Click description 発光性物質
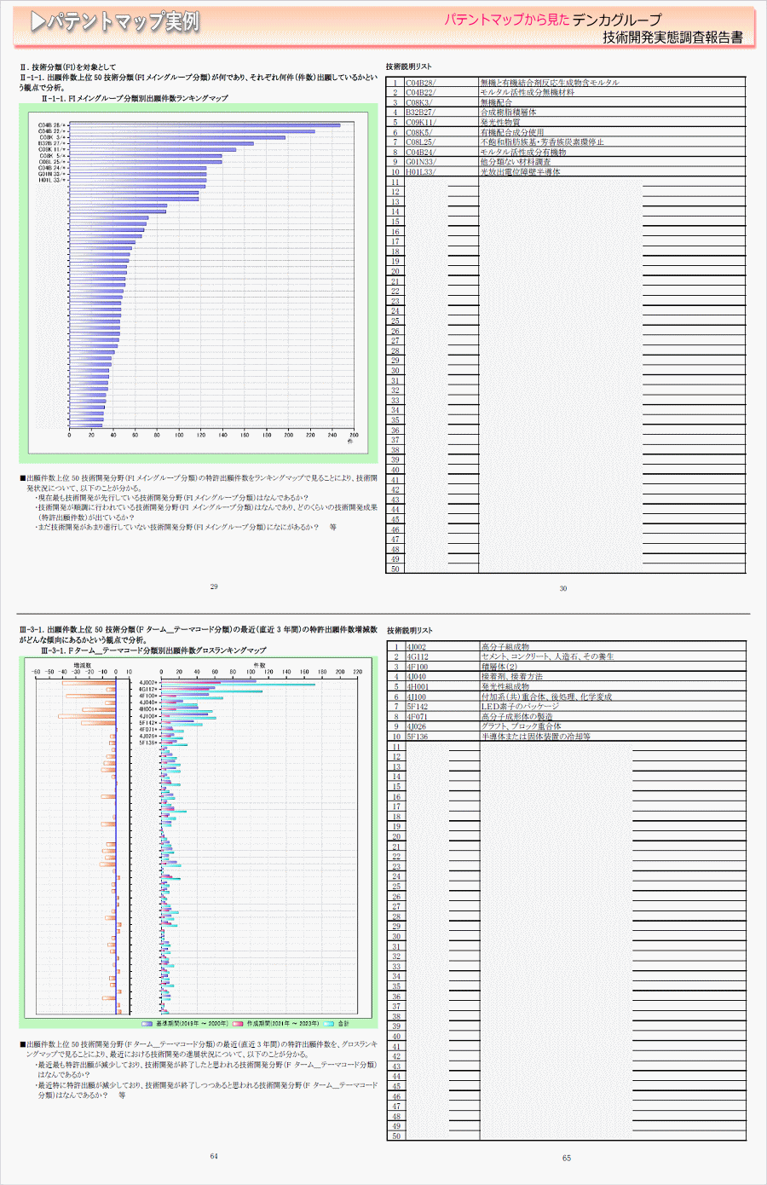Viewport: 767px width, 1185px height. [500, 123]
